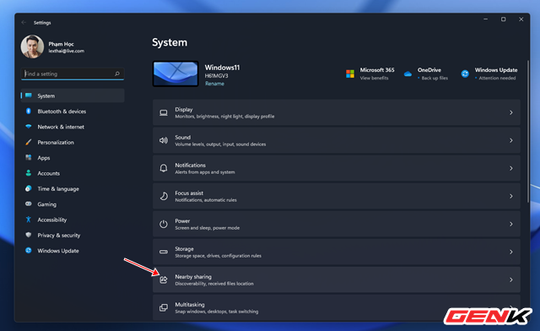Screen dimensions: 540x331
Task: Click the Accounts person icon
Action: click(x=29, y=173)
